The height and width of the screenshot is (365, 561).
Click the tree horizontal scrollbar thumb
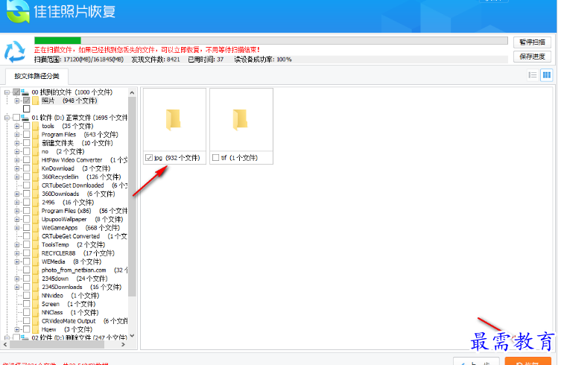click(57, 345)
